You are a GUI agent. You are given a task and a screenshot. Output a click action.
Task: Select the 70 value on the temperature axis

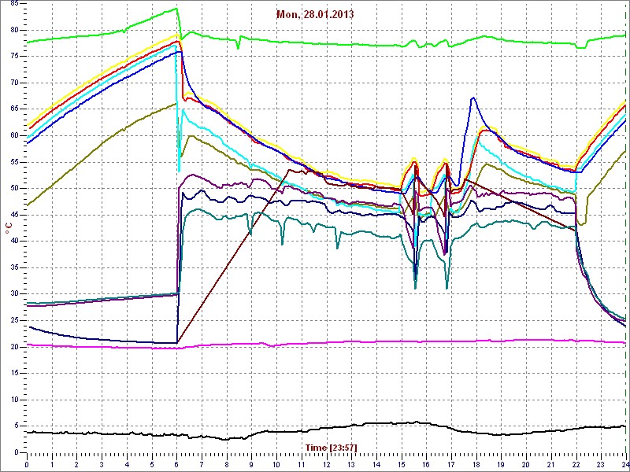pos(13,83)
